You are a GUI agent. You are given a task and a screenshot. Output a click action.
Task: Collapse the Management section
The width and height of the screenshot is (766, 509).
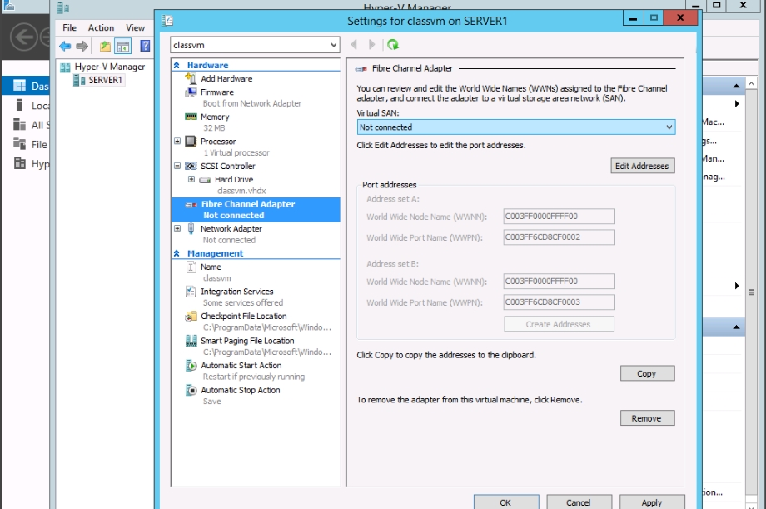177,253
